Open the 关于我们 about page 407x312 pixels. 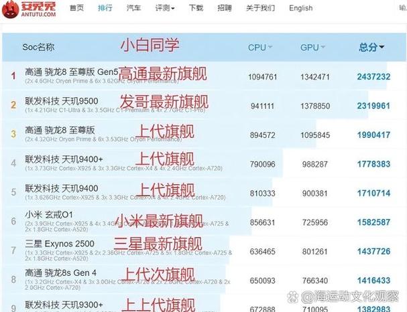click(x=260, y=8)
